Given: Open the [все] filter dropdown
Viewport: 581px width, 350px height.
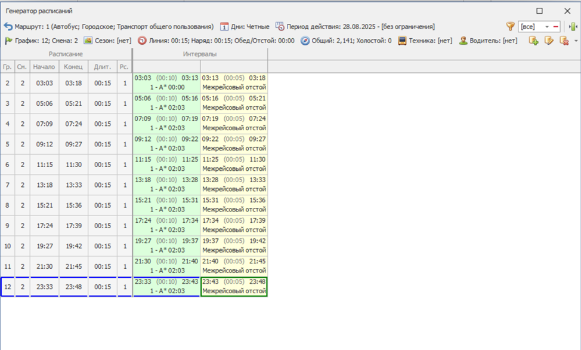Looking at the screenshot, I should tap(547, 27).
